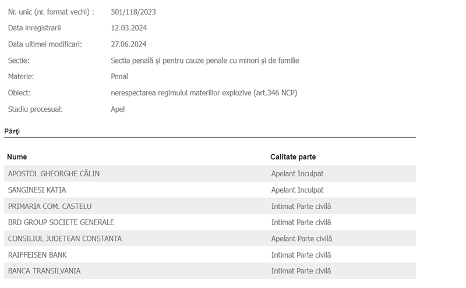This screenshot has width=466, height=288.
Task: Select the Sectia penală section text
Action: [x=205, y=61]
